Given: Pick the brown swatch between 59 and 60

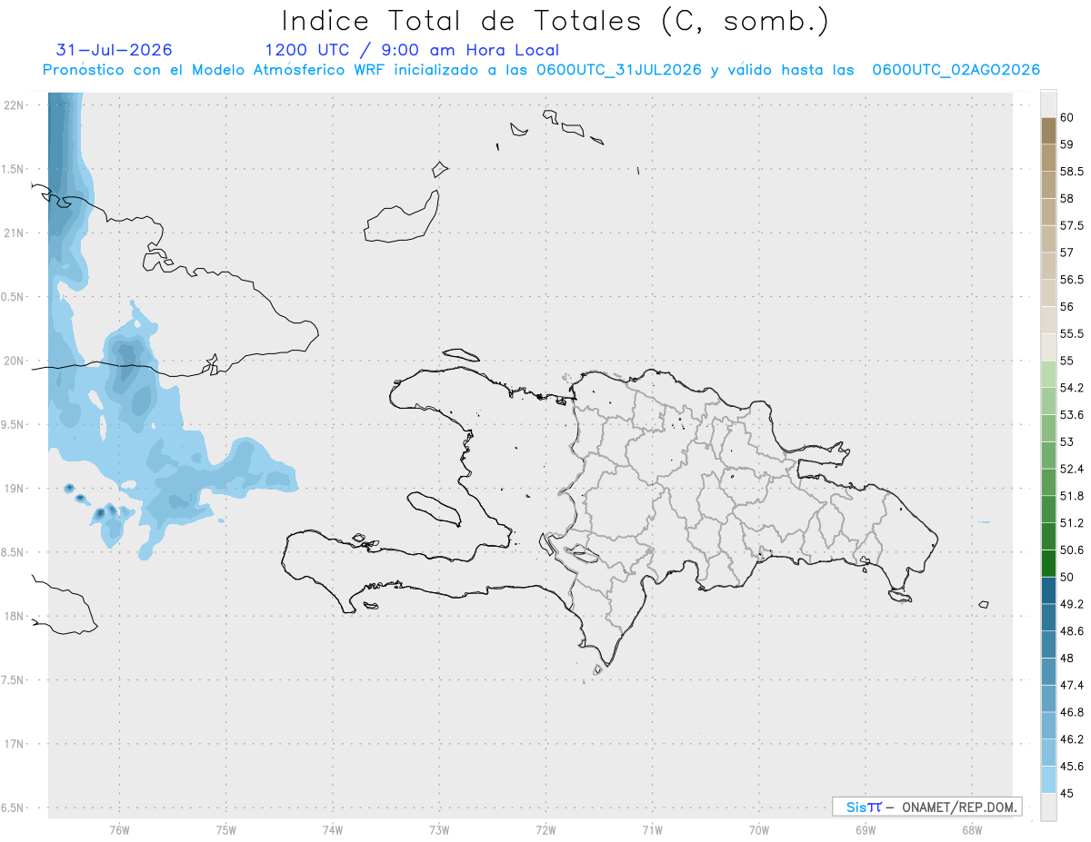Looking at the screenshot, I should pyautogui.click(x=1048, y=131).
